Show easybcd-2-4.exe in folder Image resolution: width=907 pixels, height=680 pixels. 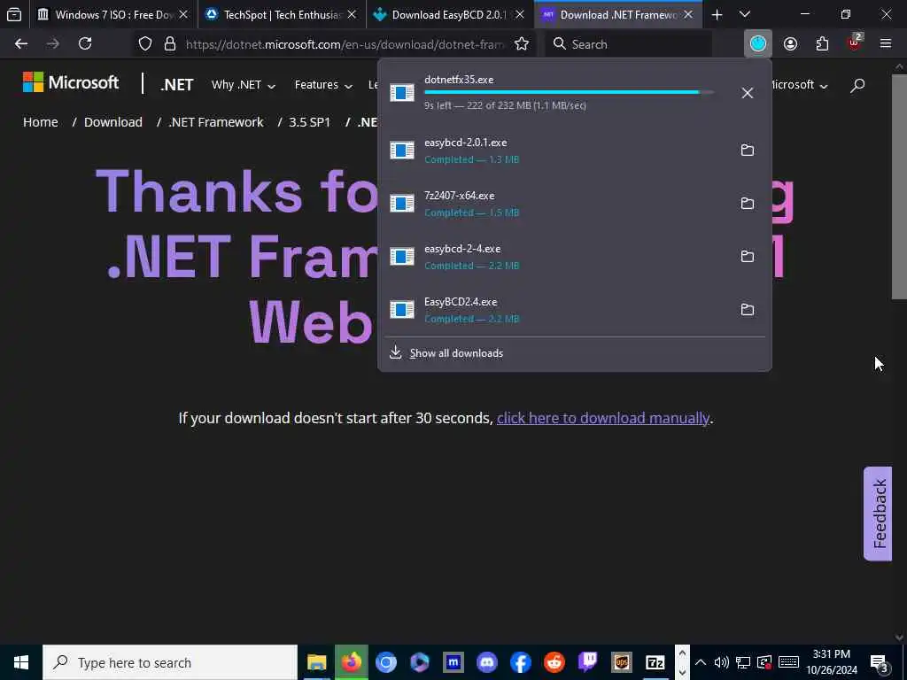point(748,257)
